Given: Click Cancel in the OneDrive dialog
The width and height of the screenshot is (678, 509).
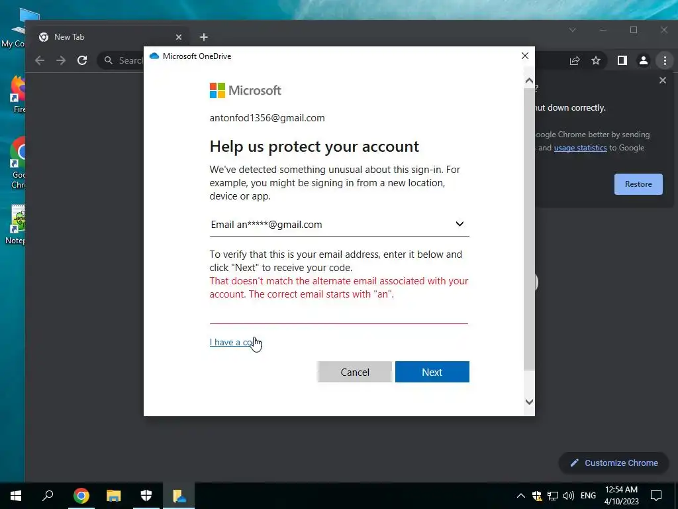Looking at the screenshot, I should click(x=355, y=372).
